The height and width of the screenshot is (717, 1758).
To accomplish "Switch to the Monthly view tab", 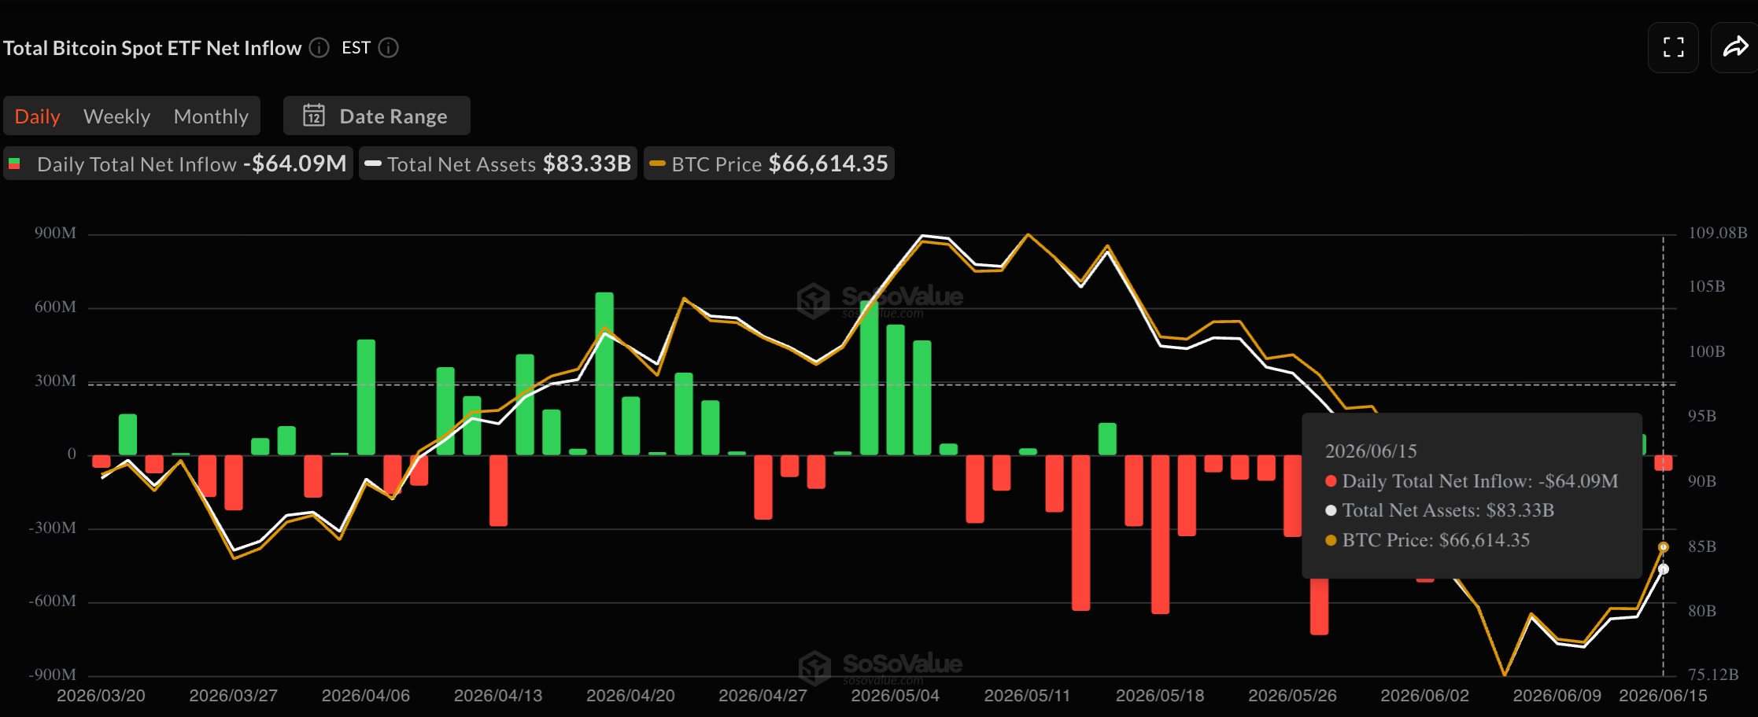I will pyautogui.click(x=211, y=116).
